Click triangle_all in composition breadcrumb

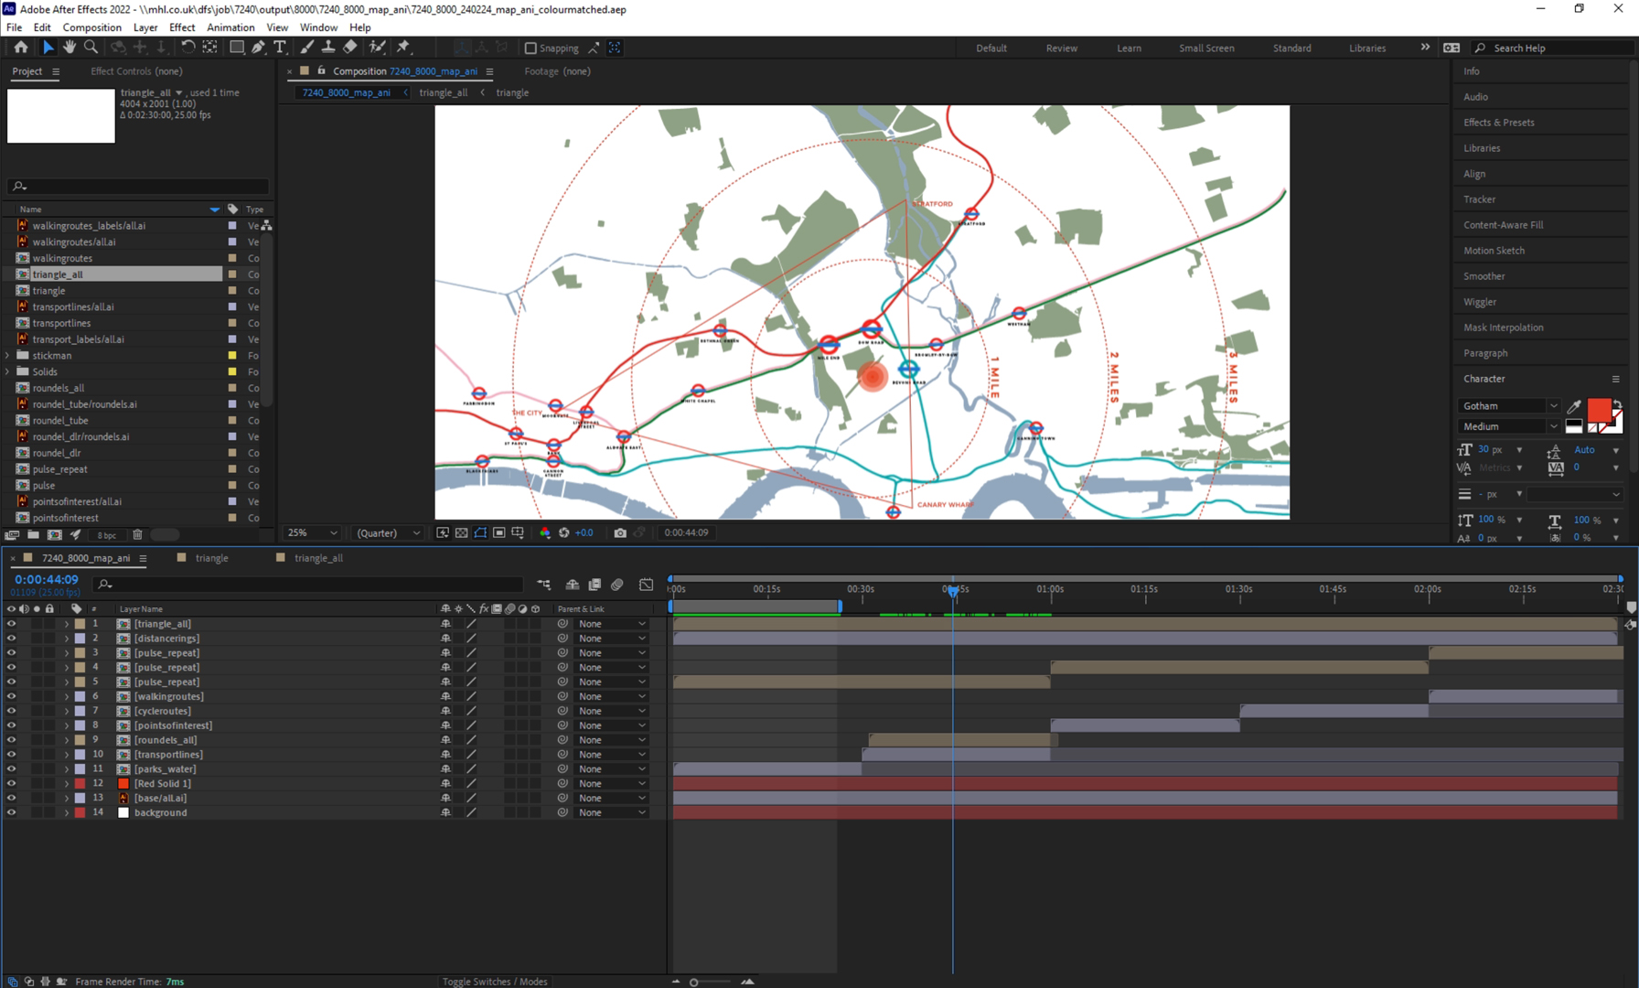(443, 92)
